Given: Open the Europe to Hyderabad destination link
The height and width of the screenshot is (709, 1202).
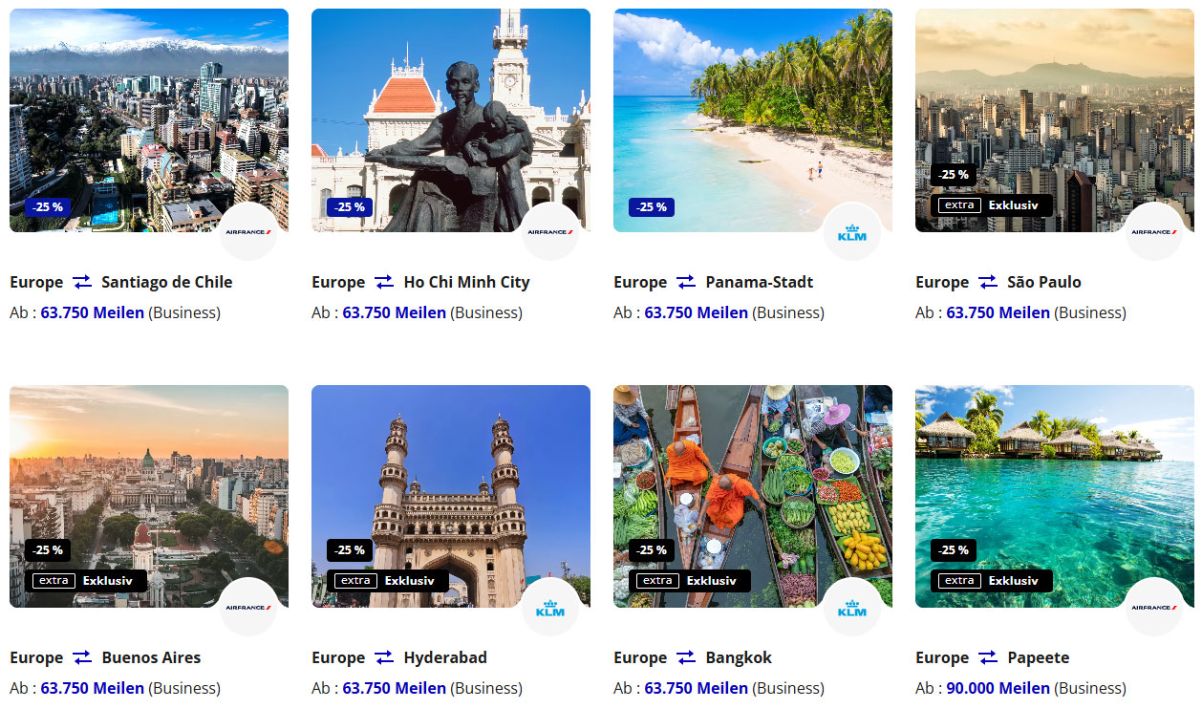Looking at the screenshot, I should 399,657.
